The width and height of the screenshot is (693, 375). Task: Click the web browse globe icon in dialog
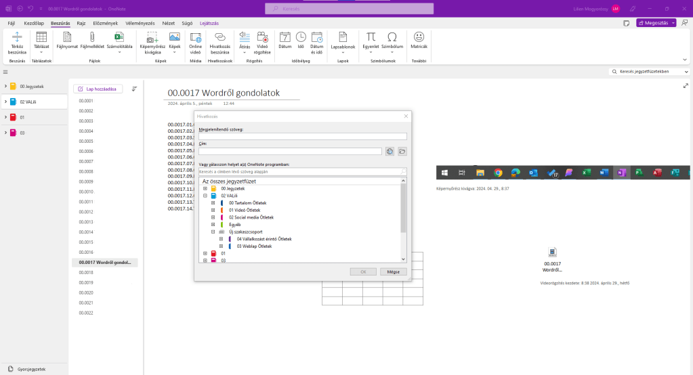390,152
